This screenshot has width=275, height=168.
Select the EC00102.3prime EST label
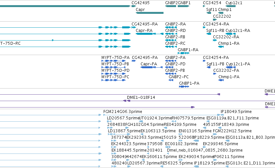pyautogui.click(x=181, y=144)
